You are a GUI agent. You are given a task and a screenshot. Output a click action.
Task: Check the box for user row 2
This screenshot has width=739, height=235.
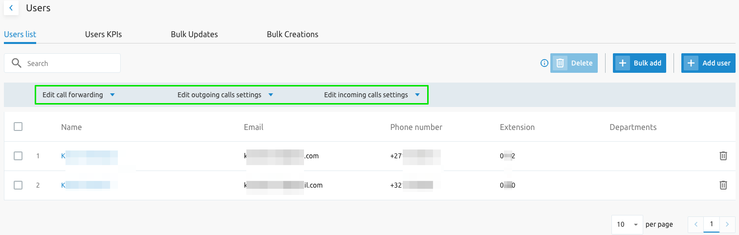[x=18, y=185]
